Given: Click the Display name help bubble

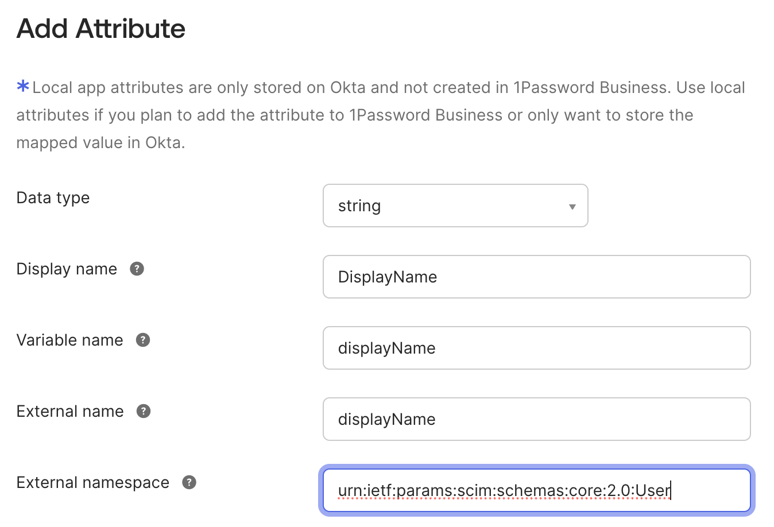Looking at the screenshot, I should click(x=137, y=268).
